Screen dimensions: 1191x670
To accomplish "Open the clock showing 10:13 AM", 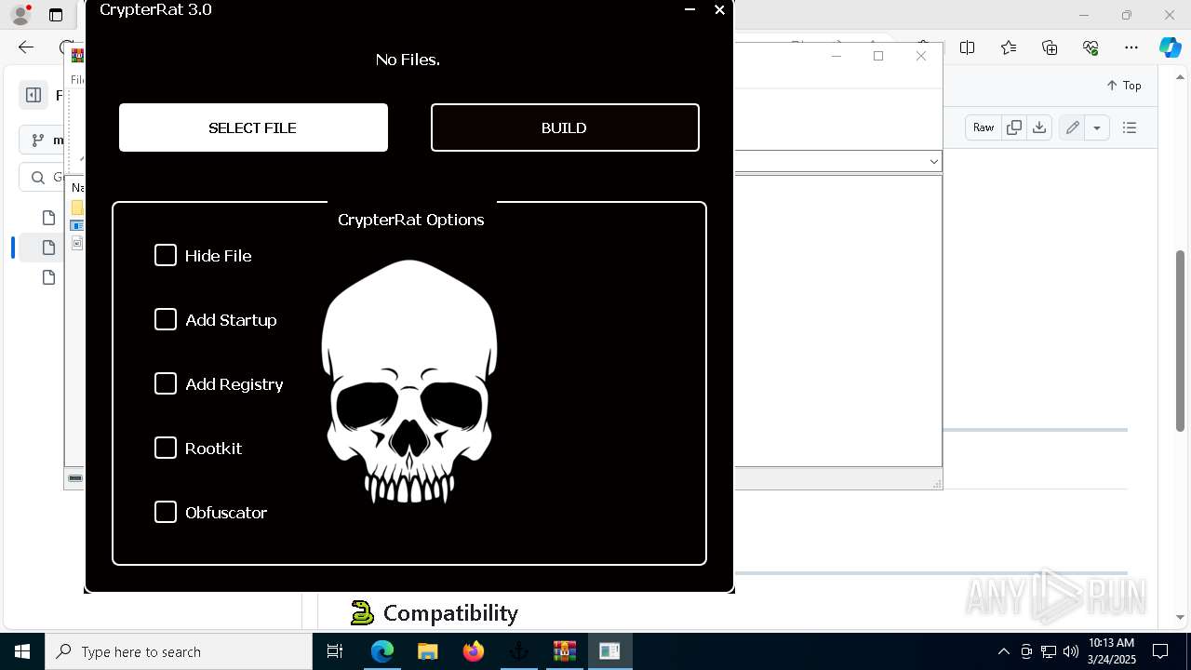I will point(1111,651).
